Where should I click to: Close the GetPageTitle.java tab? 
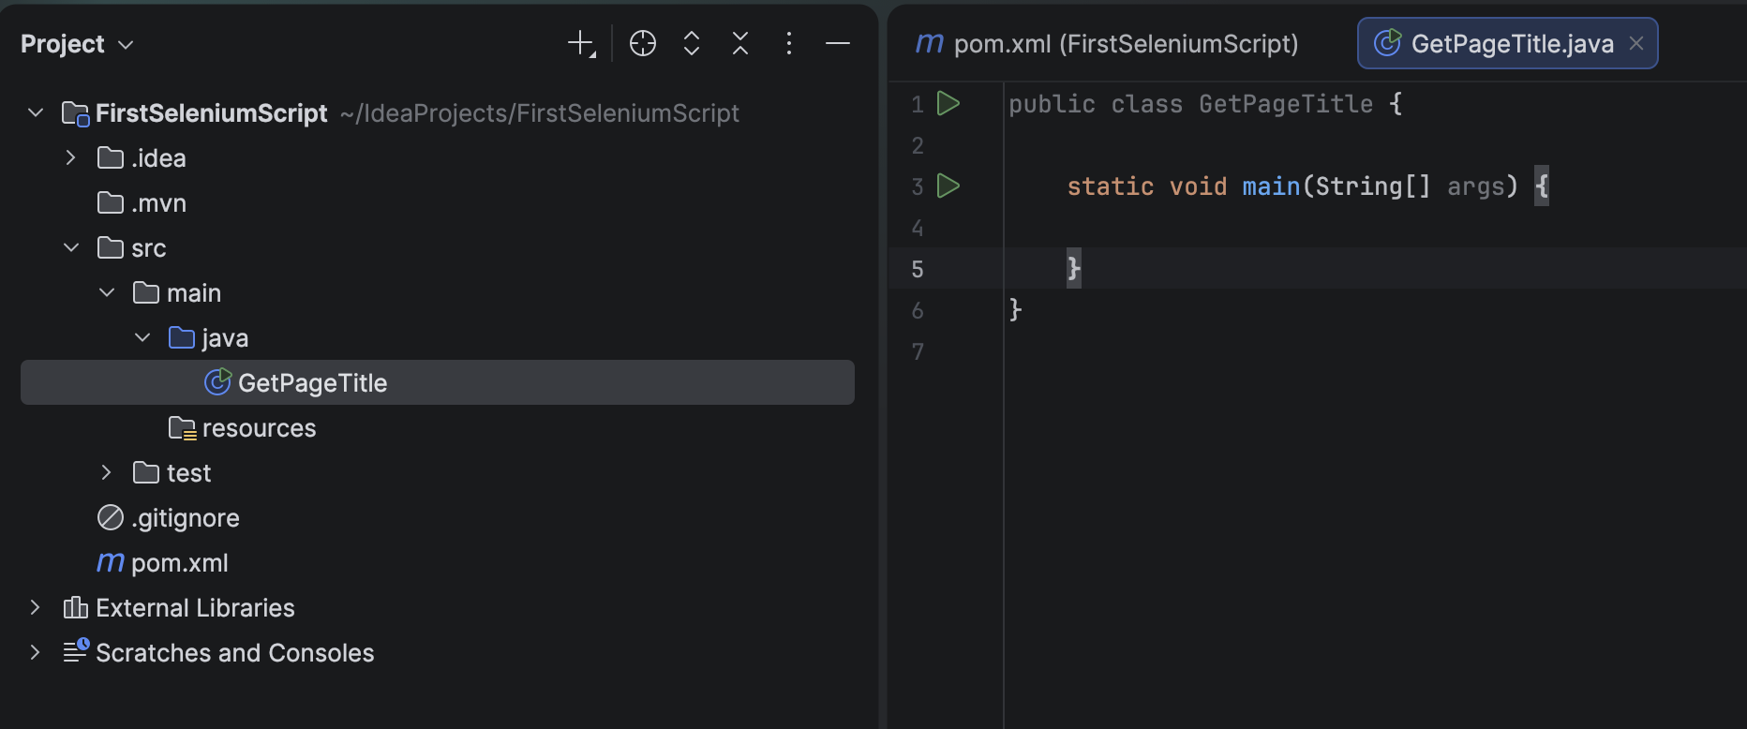click(x=1636, y=43)
